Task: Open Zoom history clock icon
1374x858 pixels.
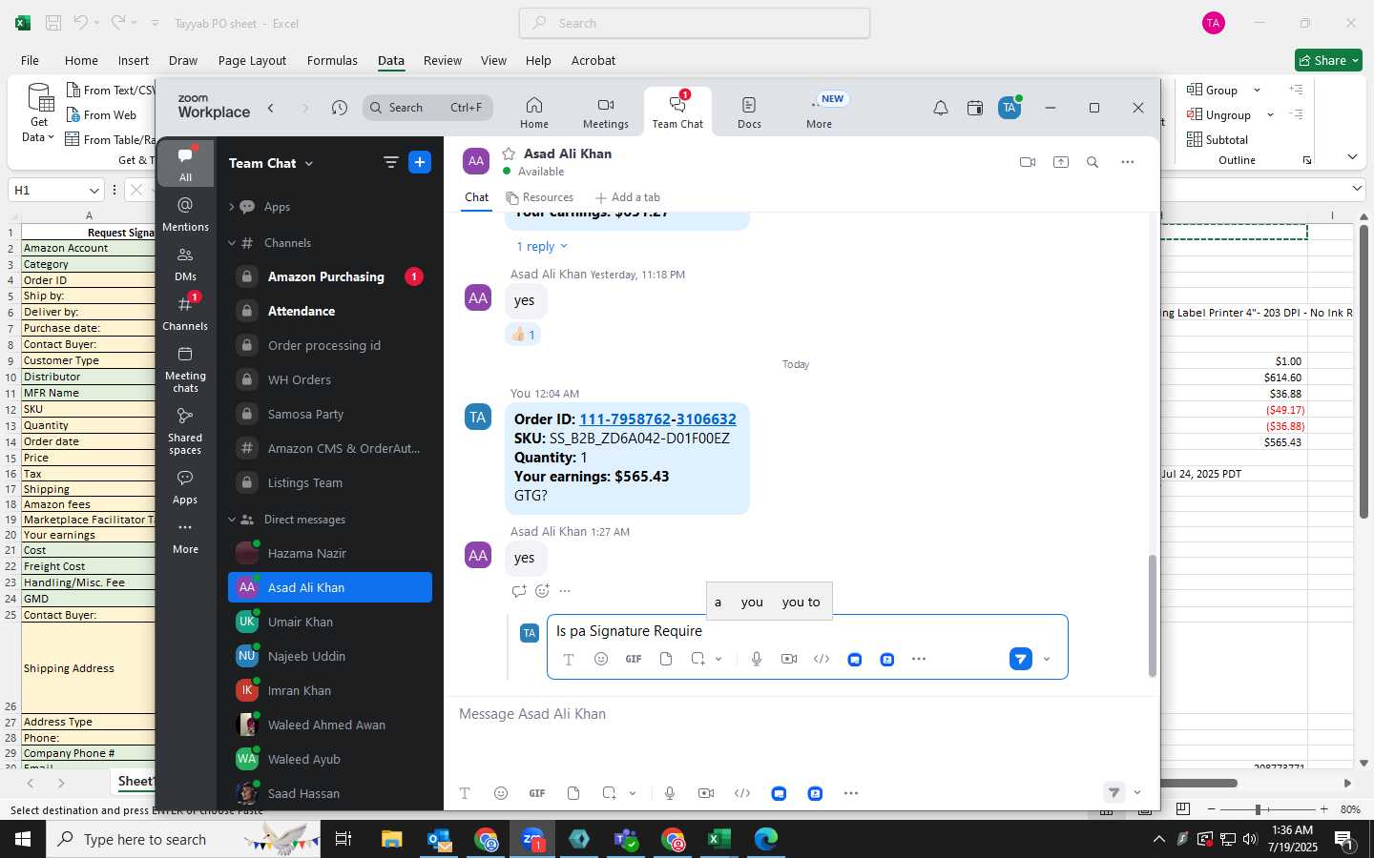Action: click(x=340, y=108)
